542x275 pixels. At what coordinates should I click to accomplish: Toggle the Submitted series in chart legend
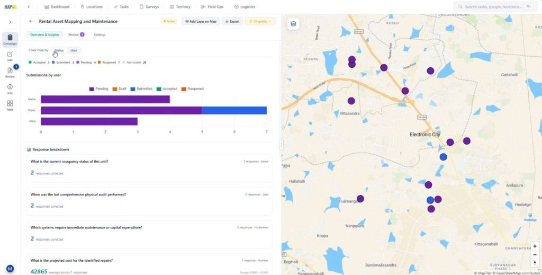(x=141, y=89)
